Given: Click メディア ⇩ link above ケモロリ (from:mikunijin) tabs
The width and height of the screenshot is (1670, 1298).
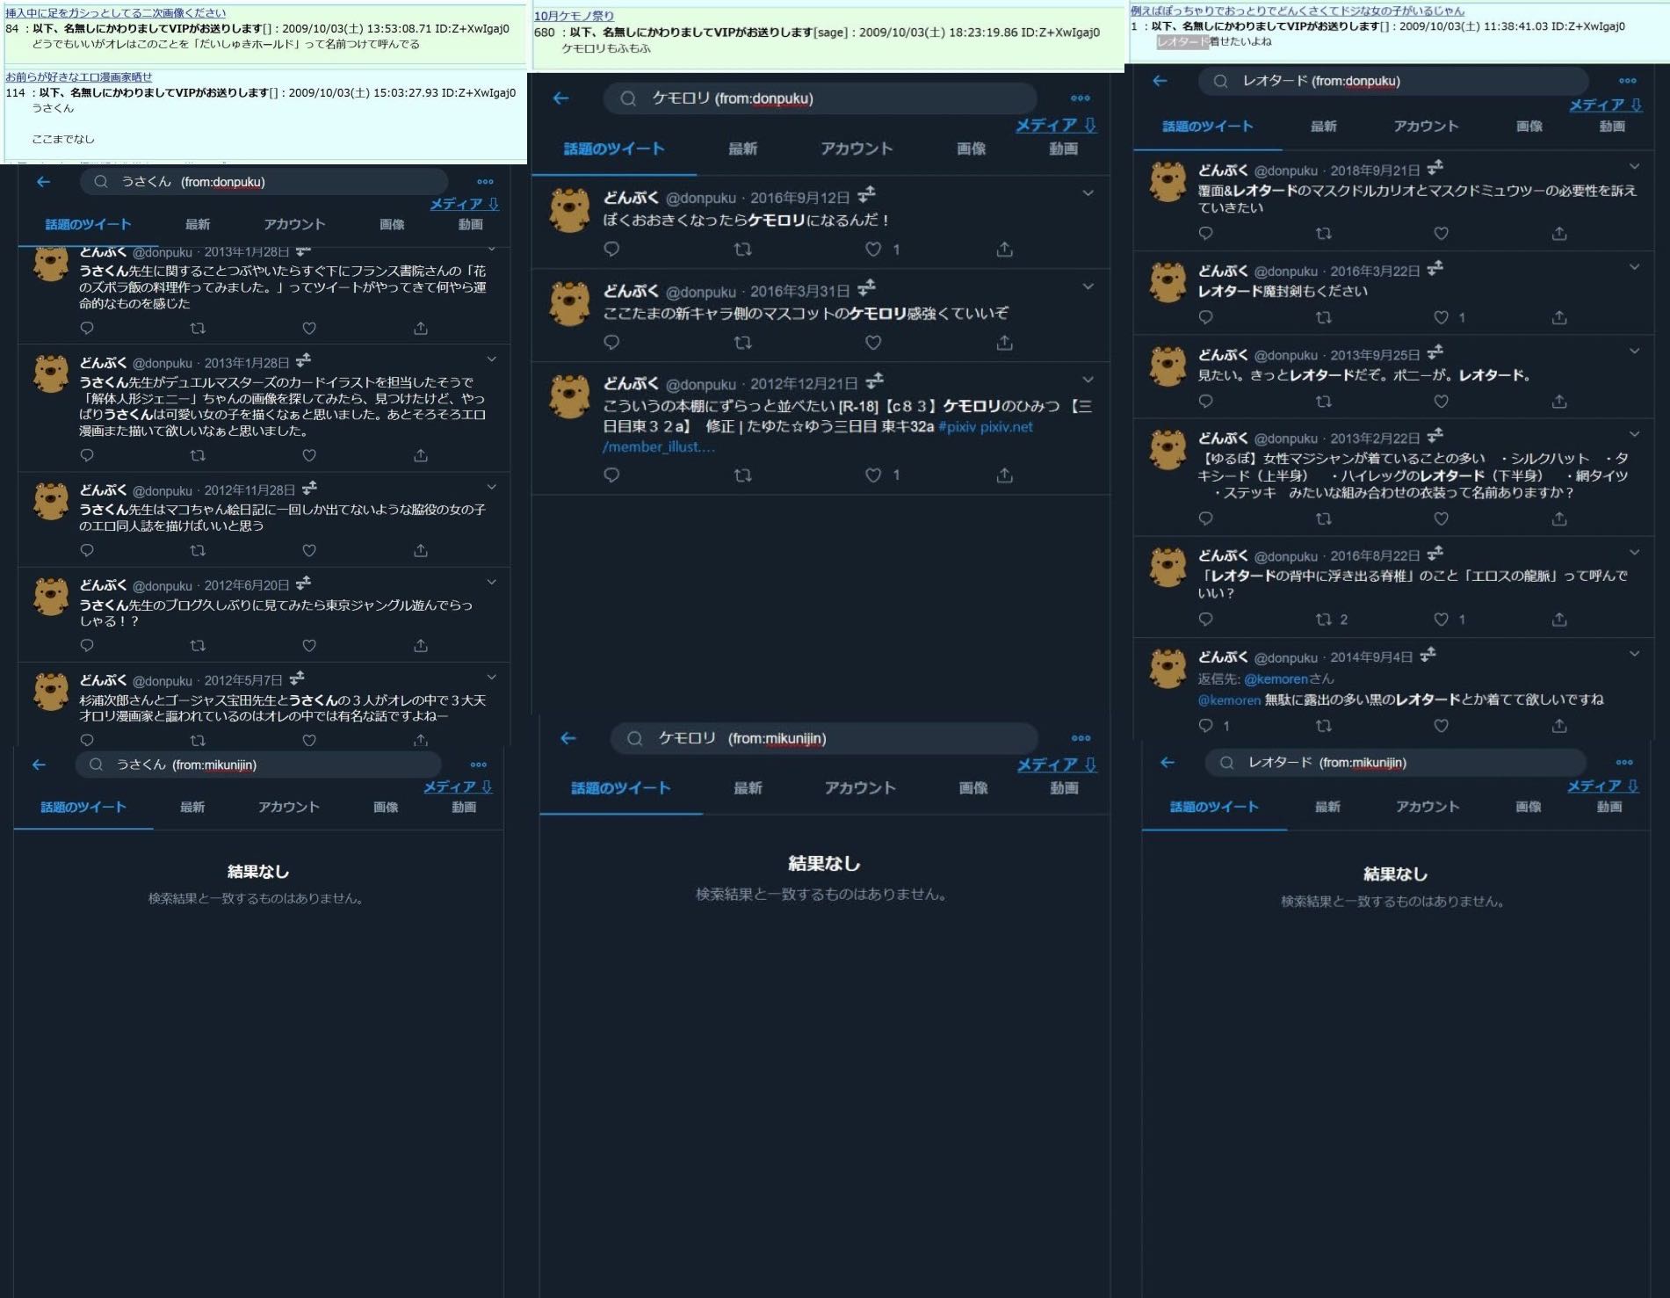Looking at the screenshot, I should pos(1056,765).
